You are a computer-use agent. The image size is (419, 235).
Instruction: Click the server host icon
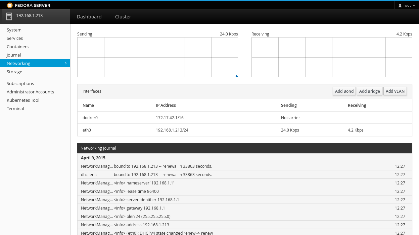click(9, 16)
